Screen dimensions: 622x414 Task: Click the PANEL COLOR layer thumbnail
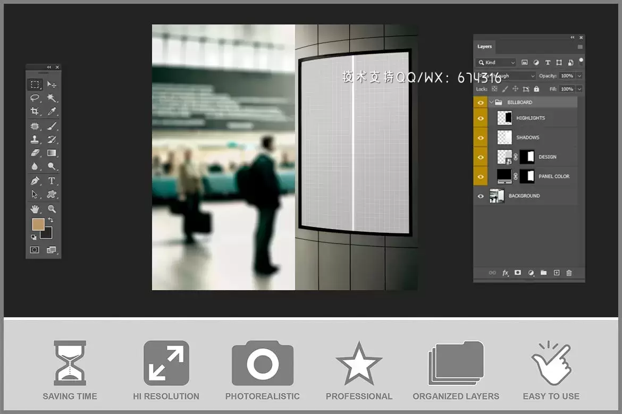tap(504, 176)
